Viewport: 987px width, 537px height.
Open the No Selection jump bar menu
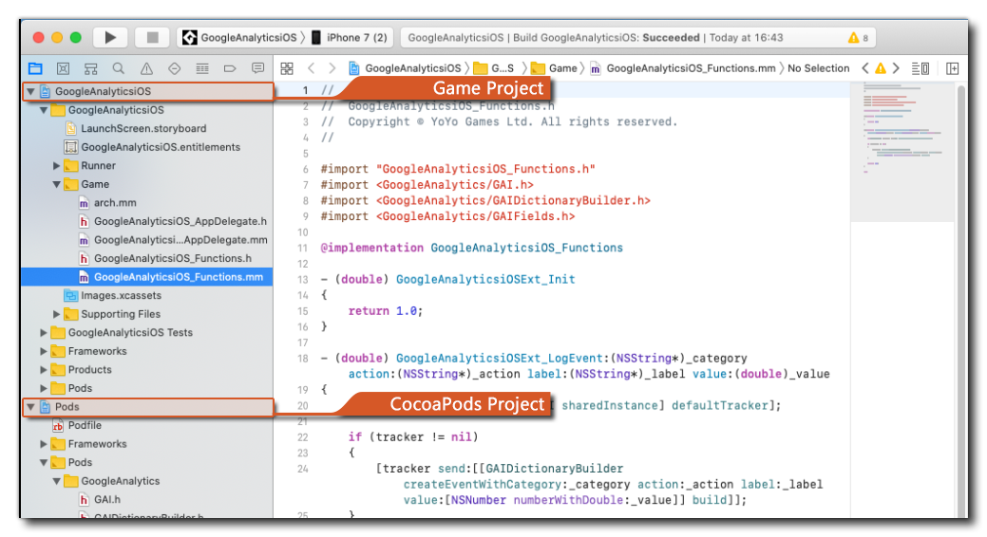[818, 68]
